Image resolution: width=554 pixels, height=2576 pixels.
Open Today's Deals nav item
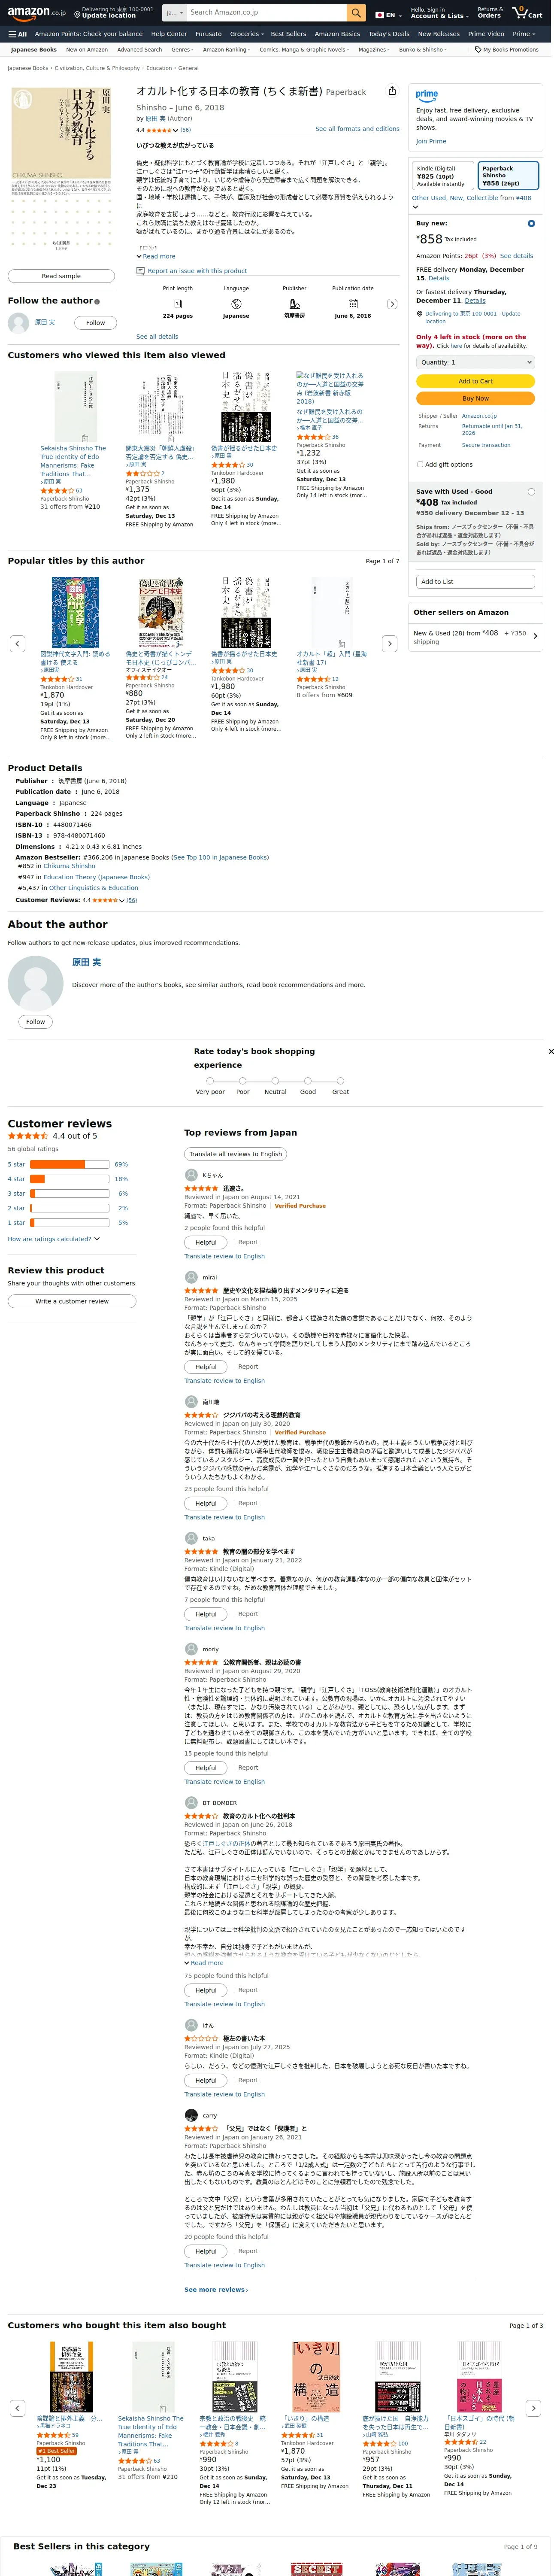click(389, 33)
